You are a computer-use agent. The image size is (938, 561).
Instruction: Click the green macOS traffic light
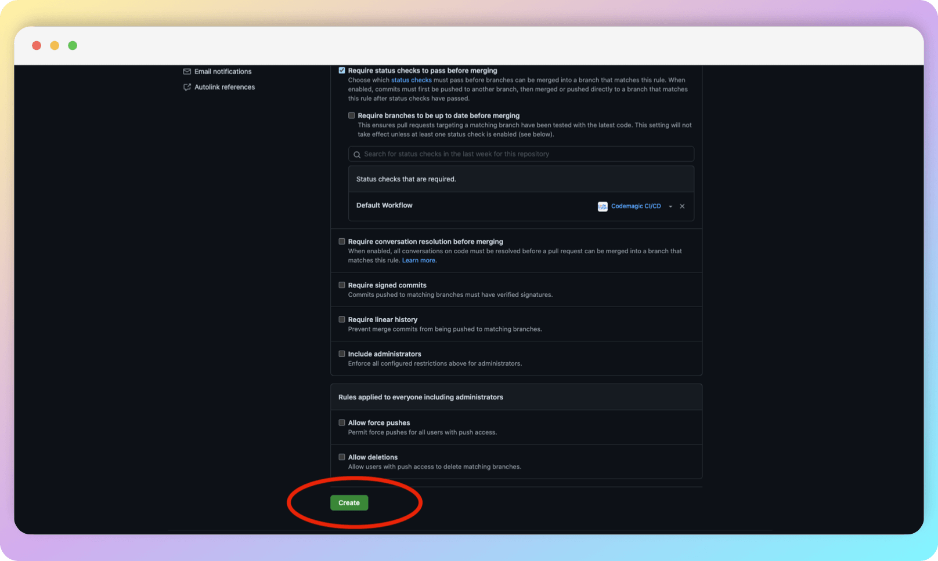tap(73, 45)
